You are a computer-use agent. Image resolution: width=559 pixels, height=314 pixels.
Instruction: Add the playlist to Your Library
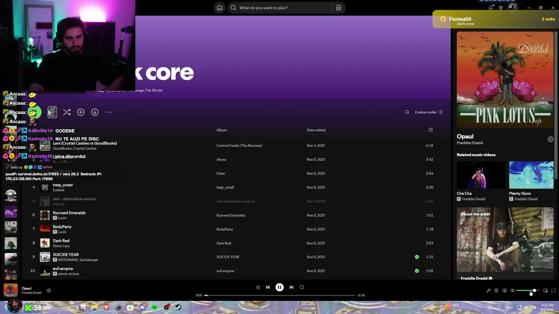click(x=81, y=113)
